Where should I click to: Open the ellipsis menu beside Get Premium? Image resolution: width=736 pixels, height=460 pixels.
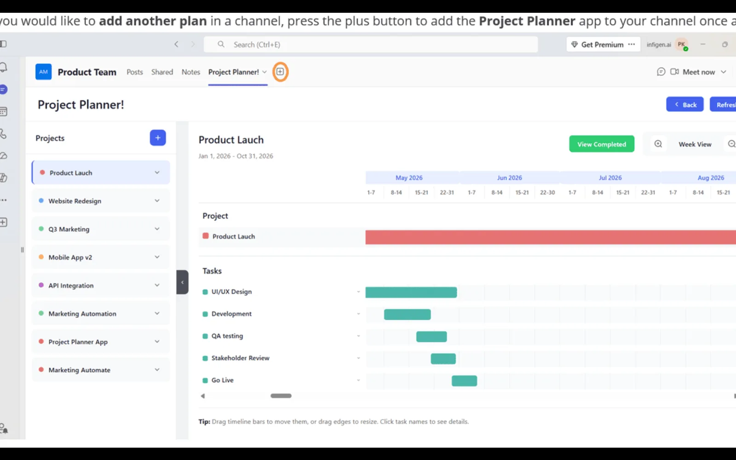click(632, 45)
